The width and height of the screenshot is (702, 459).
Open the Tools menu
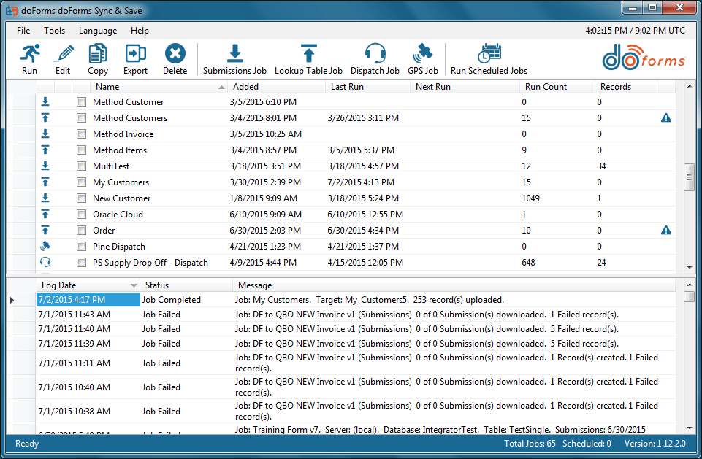point(54,31)
